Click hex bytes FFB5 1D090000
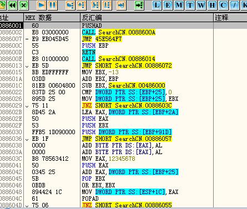 (53, 132)
